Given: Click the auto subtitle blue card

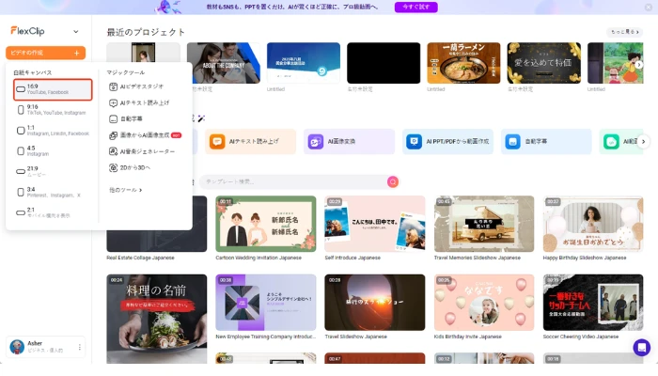Looking at the screenshot, I should point(546,141).
